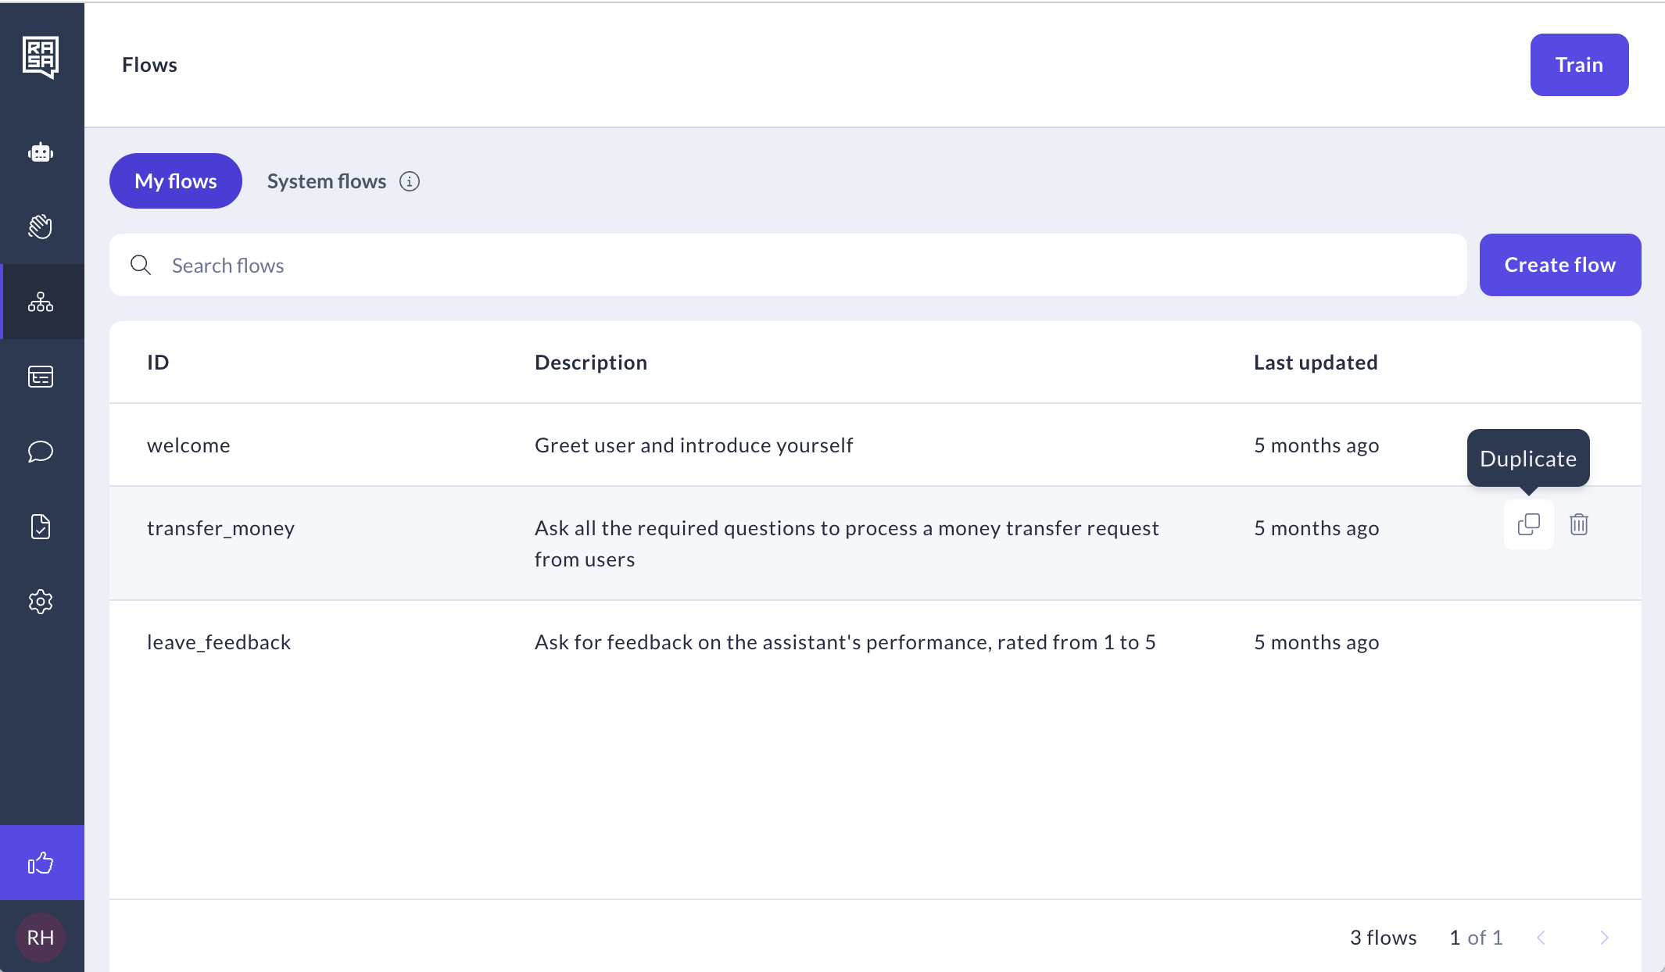Duplicate the transfer_money flow
The height and width of the screenshot is (972, 1665).
(1528, 524)
